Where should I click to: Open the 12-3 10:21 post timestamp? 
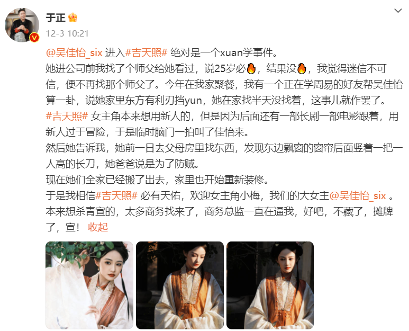tap(67, 33)
